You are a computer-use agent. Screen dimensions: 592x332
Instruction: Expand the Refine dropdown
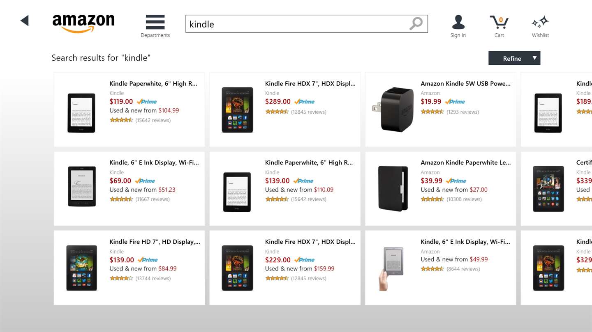pyautogui.click(x=514, y=58)
